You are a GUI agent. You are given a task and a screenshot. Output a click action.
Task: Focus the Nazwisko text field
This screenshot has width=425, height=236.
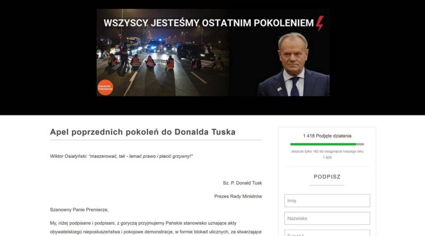pyautogui.click(x=327, y=218)
